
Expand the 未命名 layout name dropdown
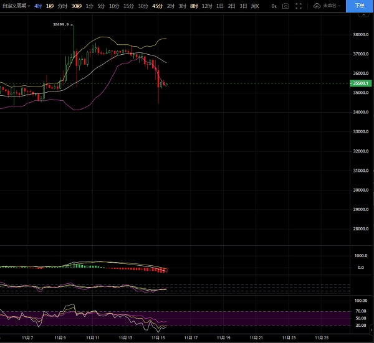point(331,6)
